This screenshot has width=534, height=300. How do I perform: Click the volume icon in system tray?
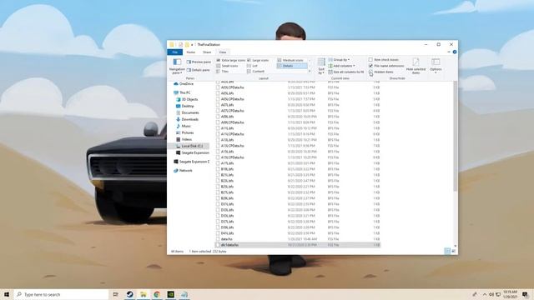tap(491, 294)
